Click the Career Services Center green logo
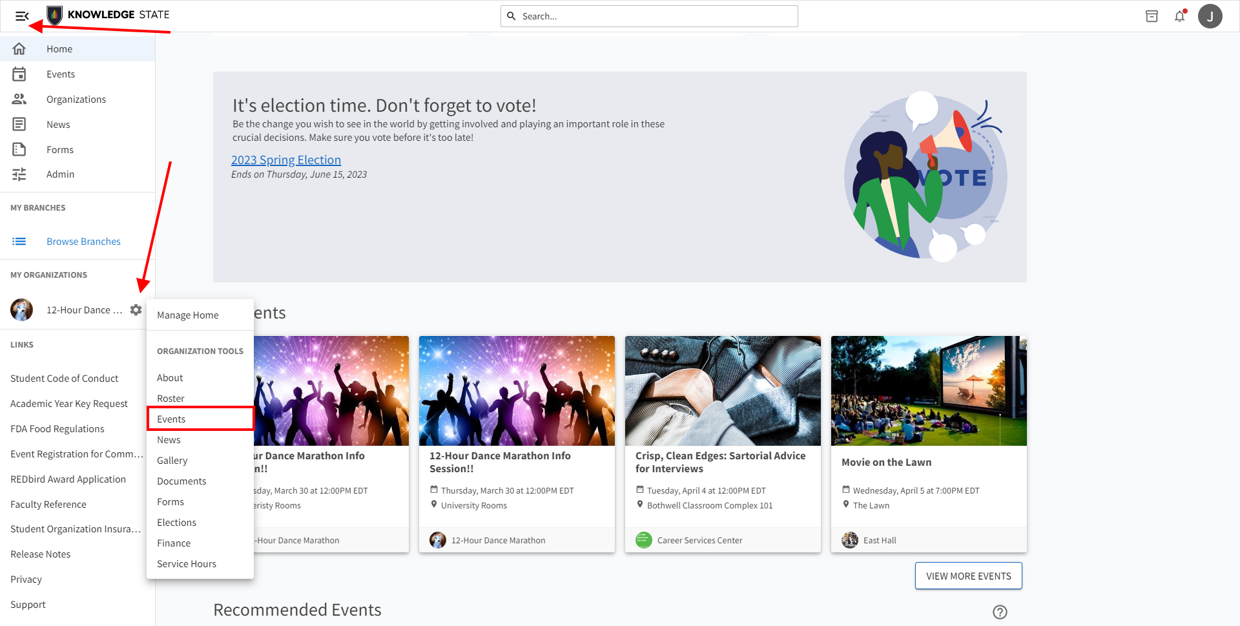 click(x=644, y=540)
